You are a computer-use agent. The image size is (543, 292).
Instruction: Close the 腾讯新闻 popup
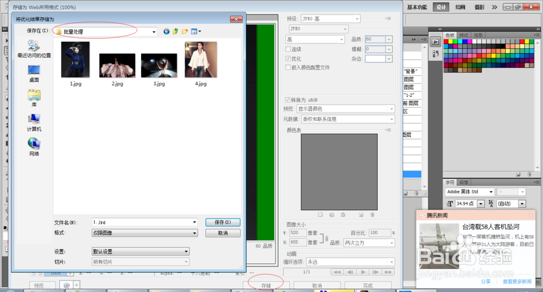(531, 216)
